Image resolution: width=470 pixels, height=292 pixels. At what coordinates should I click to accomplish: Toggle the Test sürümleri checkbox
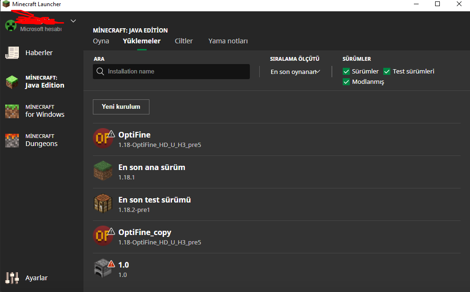387,71
